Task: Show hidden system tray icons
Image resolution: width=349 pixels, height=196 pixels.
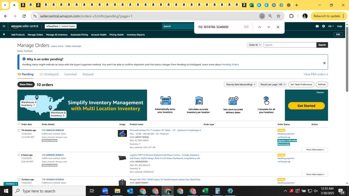Action: click(285, 191)
